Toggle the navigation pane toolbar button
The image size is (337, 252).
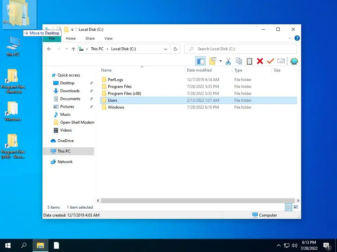[200, 61]
